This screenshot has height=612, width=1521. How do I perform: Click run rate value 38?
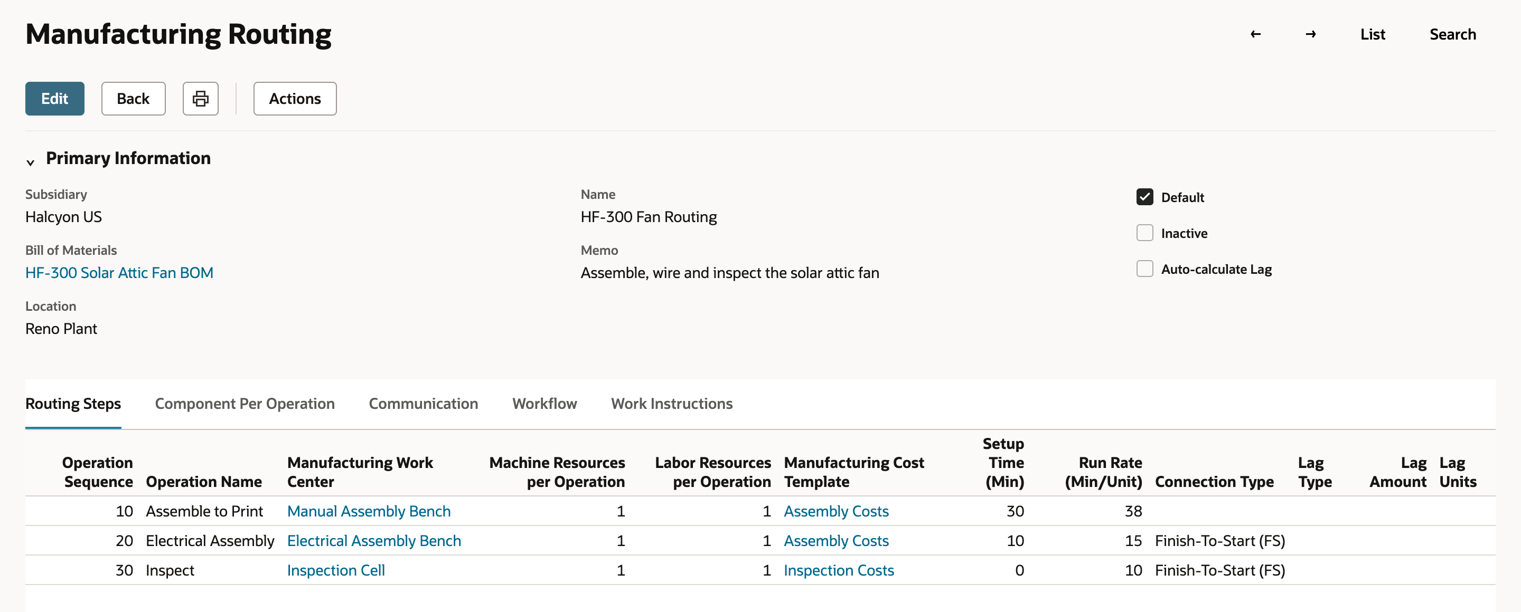(x=1133, y=511)
